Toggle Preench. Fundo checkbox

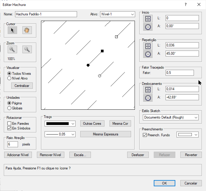click(145, 135)
